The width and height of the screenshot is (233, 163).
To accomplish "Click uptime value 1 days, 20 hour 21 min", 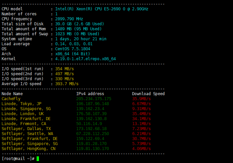I will click(x=81, y=39).
